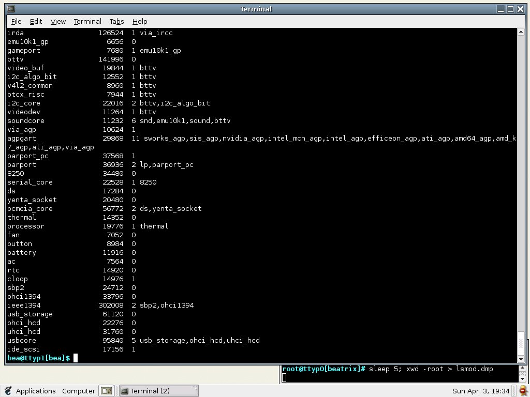Image resolution: width=530 pixels, height=397 pixels.
Task: Click the Show Desktop button on panel
Action: click(x=107, y=391)
